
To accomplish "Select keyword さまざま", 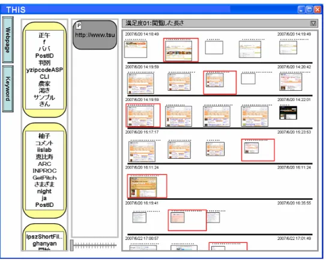I will (x=44, y=185).
